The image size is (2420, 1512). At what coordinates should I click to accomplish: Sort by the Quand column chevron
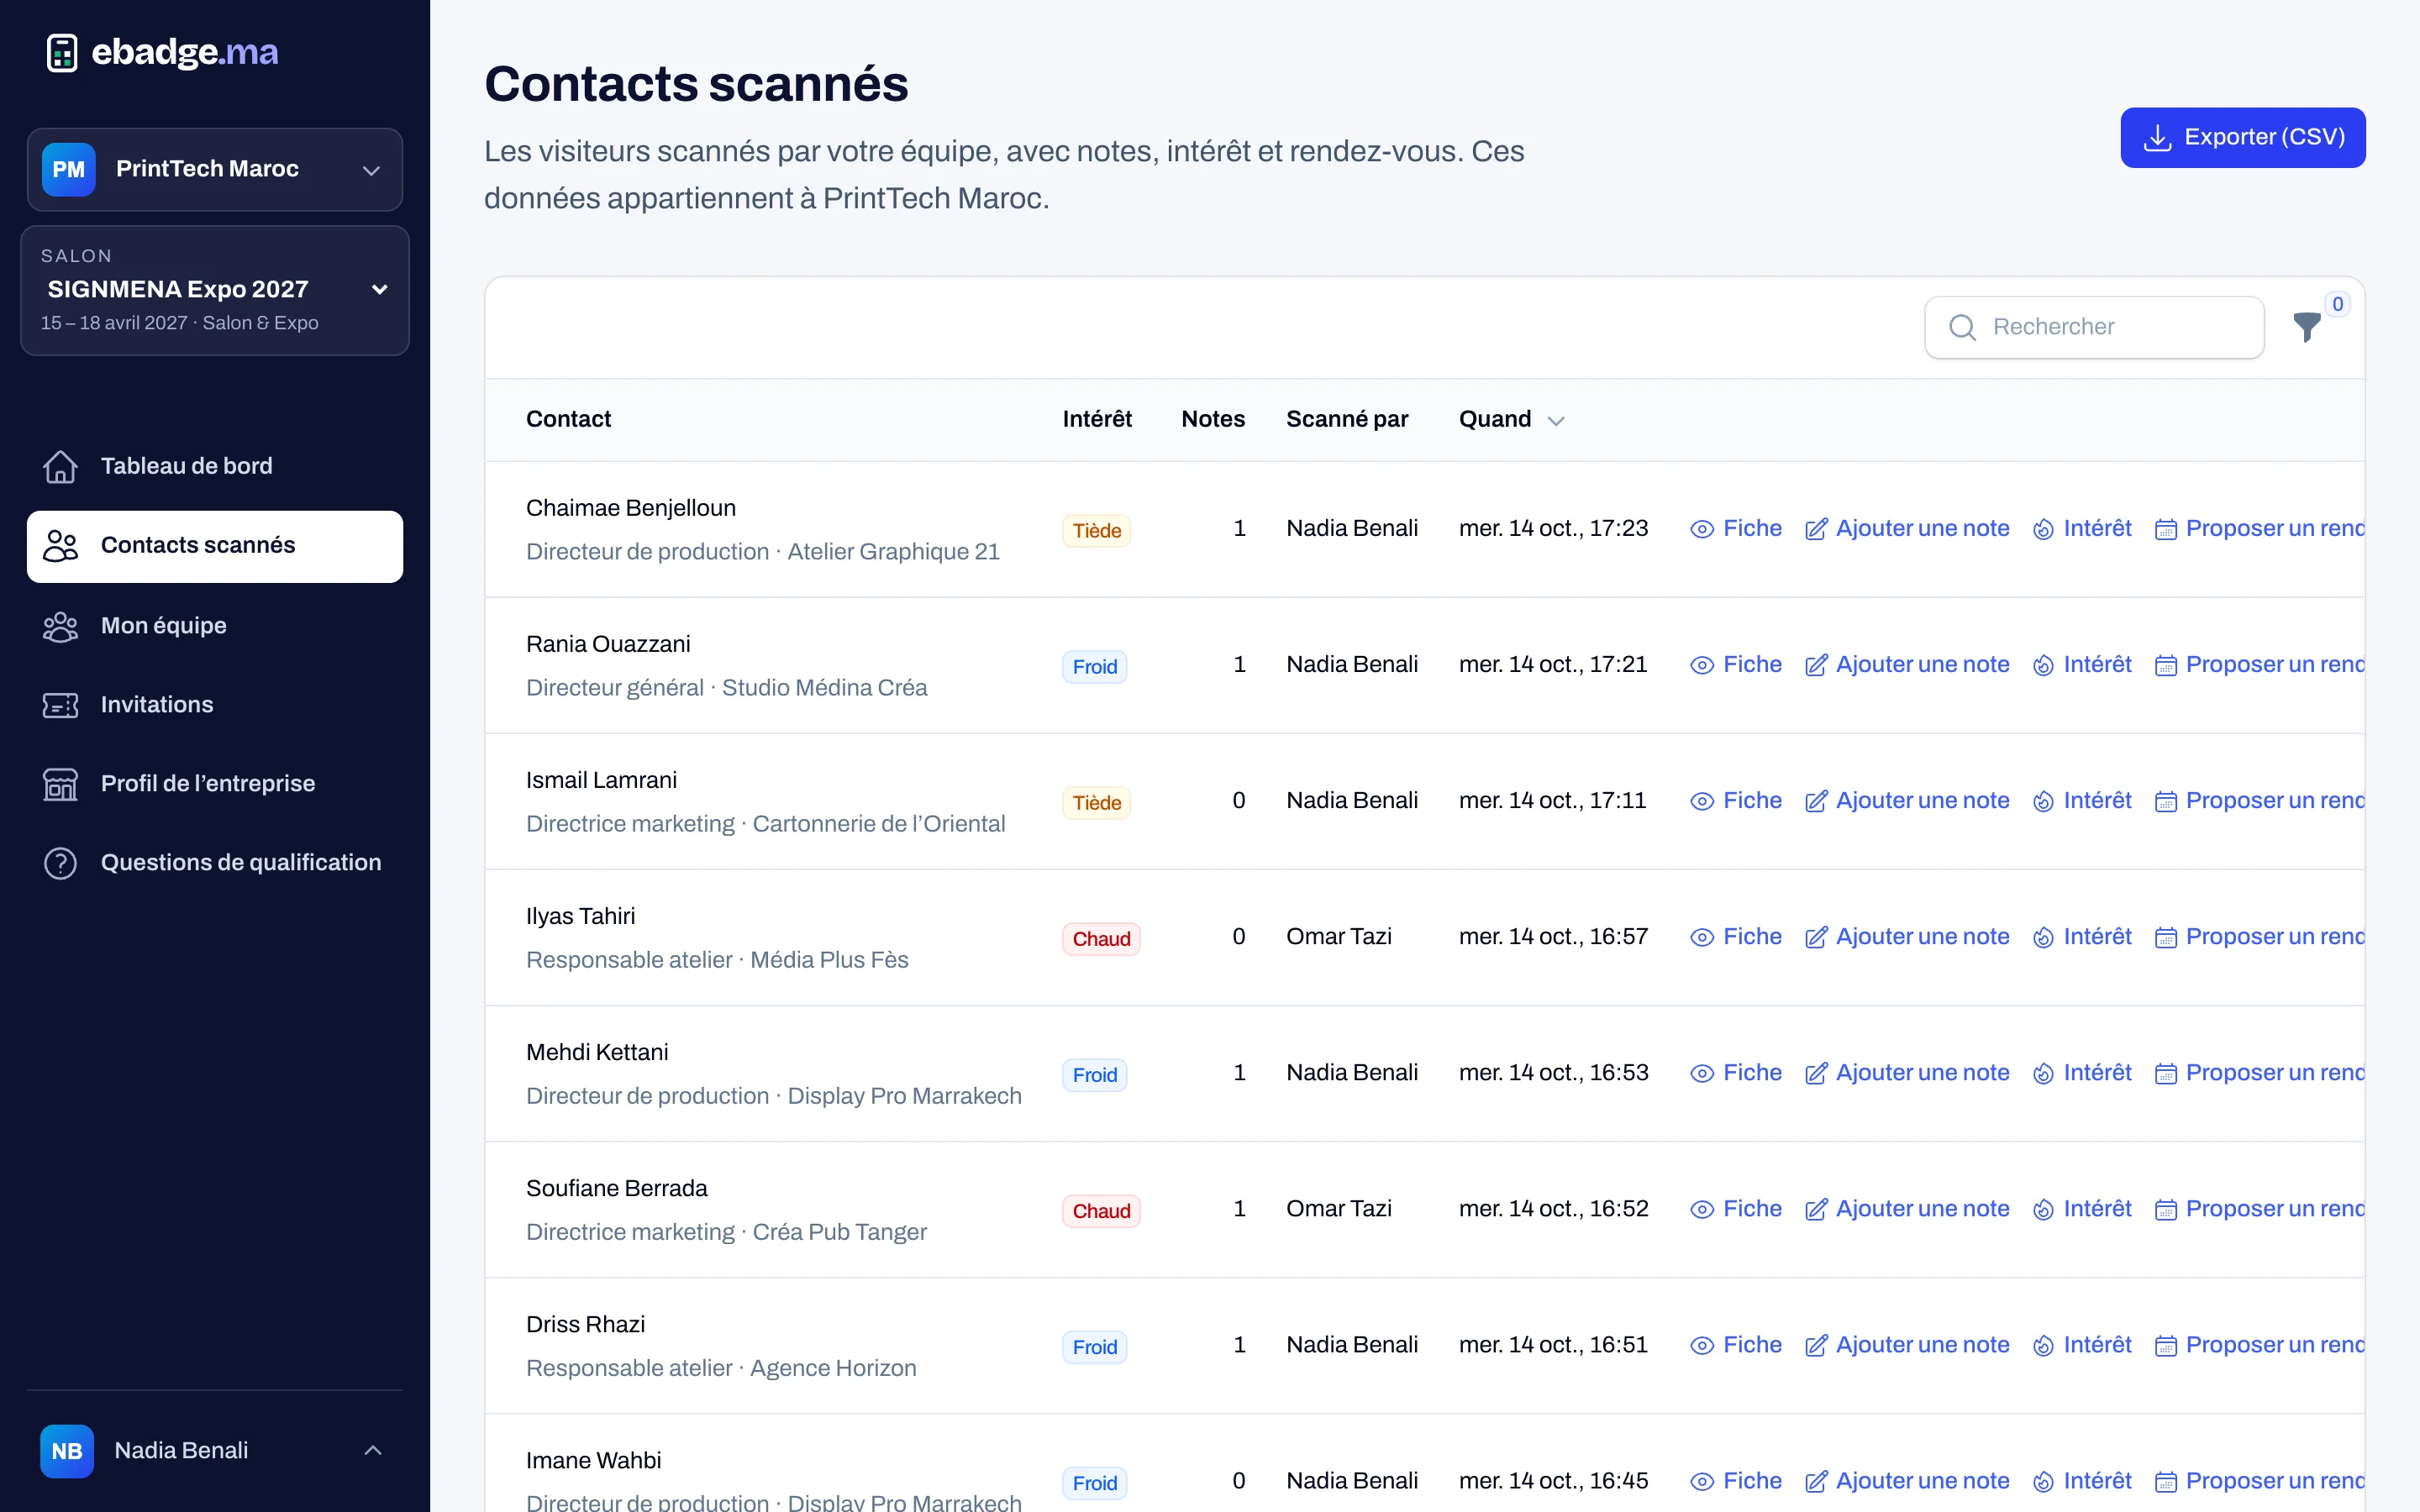click(x=1556, y=421)
